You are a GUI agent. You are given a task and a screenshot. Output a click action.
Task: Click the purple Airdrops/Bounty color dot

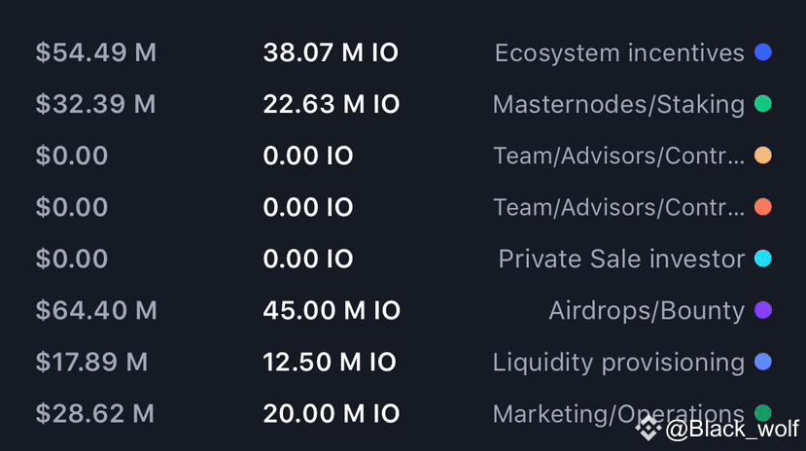[763, 310]
